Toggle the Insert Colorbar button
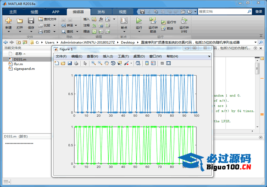The height and width of the screenshot is (187, 267). pyautogui.click(x=147, y=63)
